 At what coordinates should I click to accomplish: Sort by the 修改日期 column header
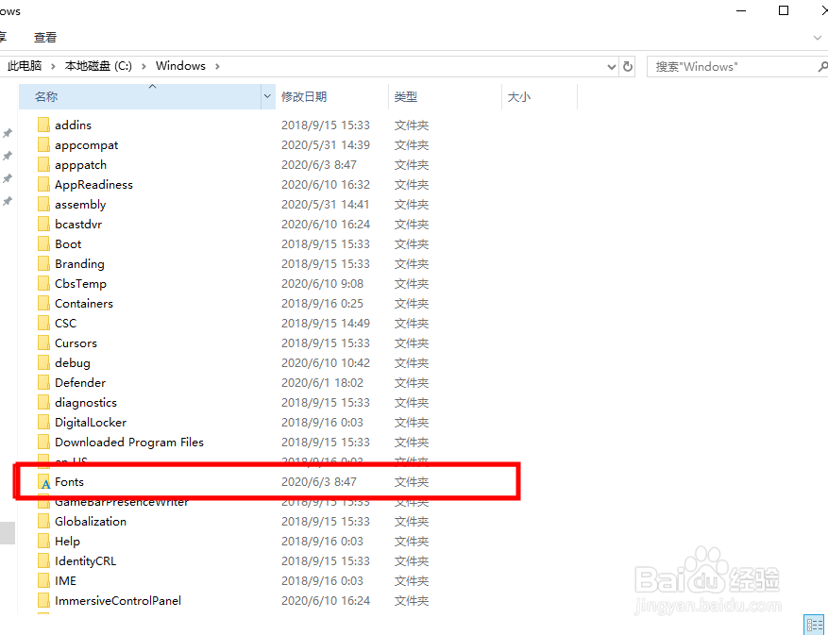tap(331, 96)
